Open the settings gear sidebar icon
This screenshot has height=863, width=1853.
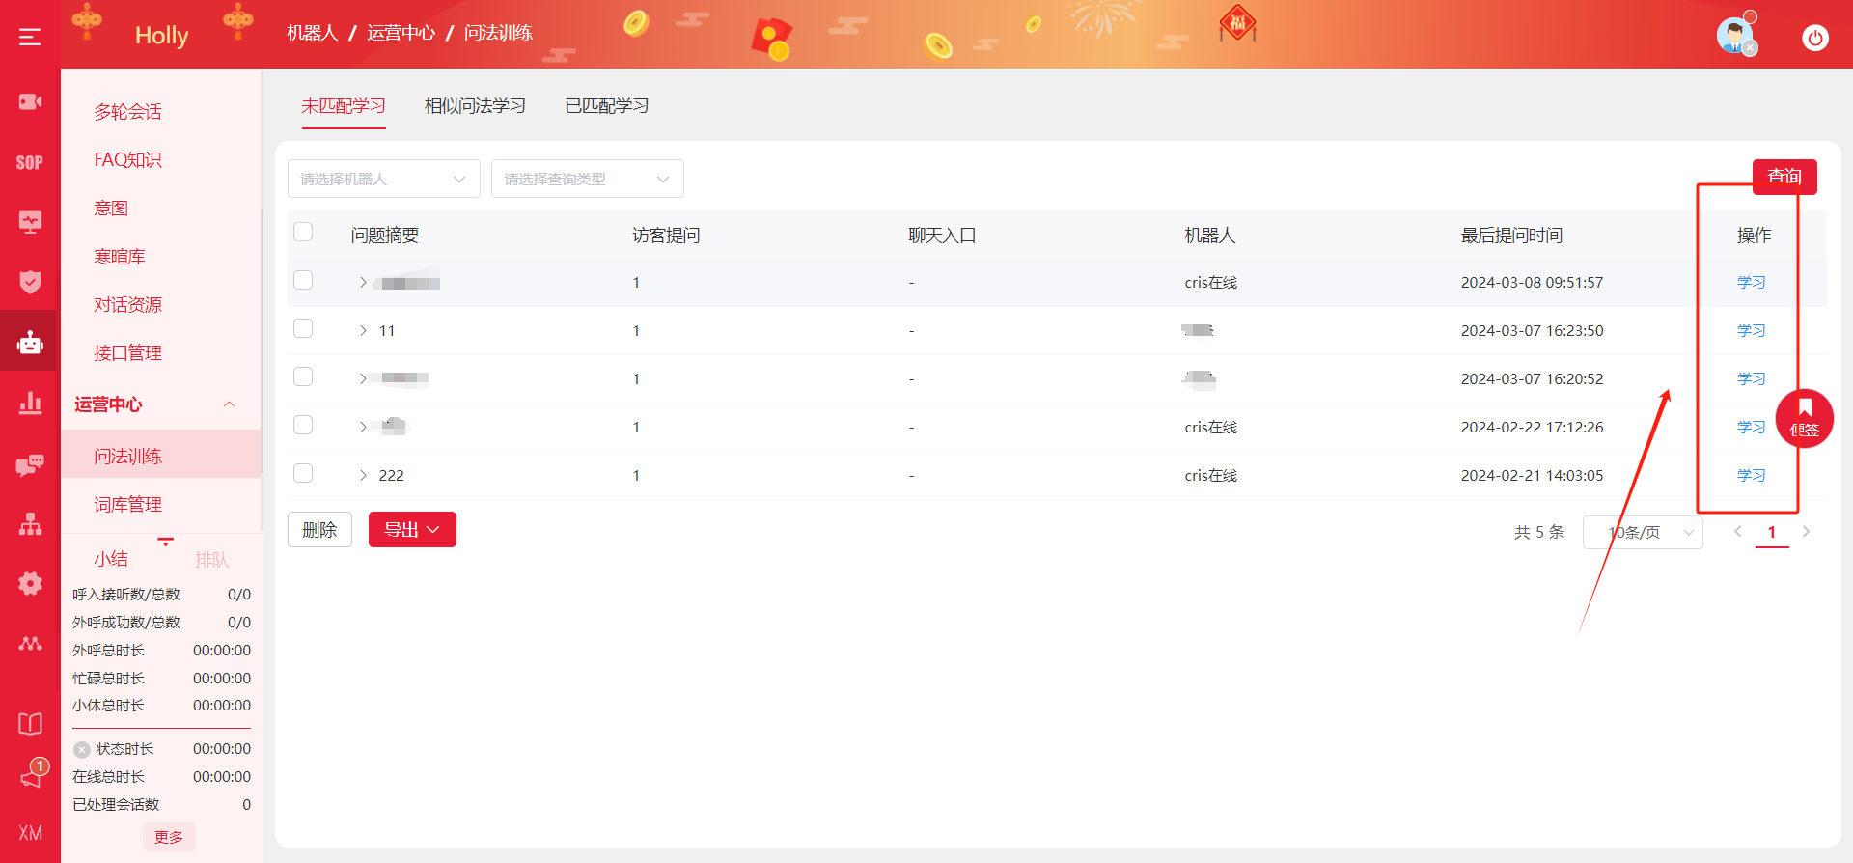coord(30,583)
